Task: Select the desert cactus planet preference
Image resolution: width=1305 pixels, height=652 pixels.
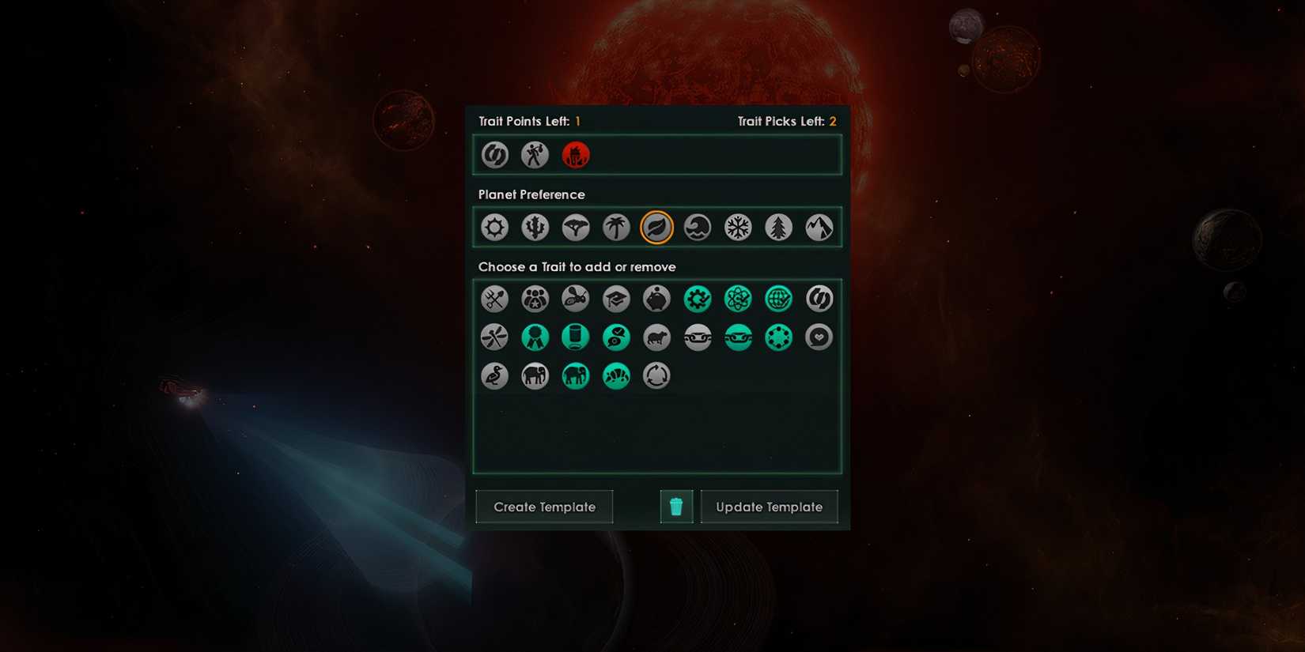Action: coord(535,228)
